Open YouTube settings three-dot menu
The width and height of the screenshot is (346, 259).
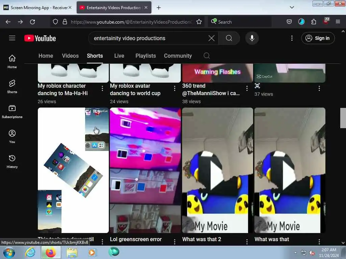[292, 38]
